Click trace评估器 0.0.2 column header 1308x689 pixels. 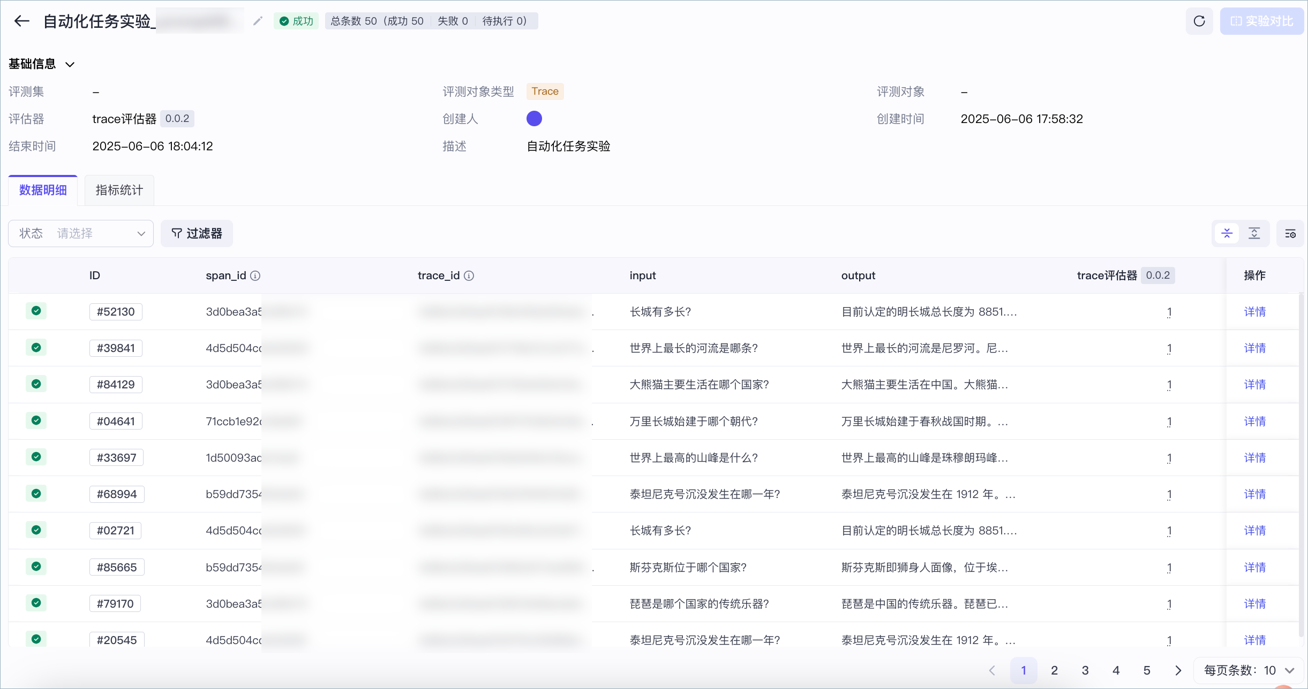1125,275
